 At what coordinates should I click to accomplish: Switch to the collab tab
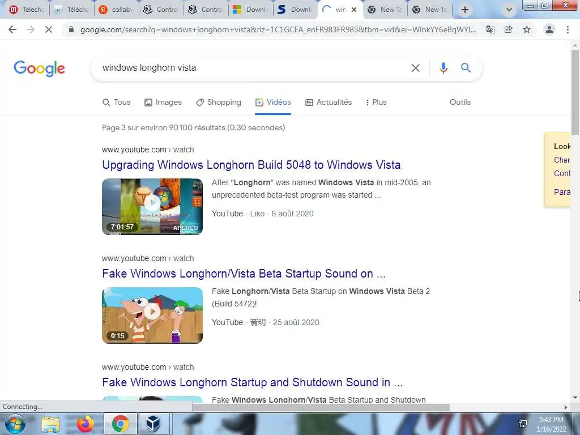(x=117, y=10)
